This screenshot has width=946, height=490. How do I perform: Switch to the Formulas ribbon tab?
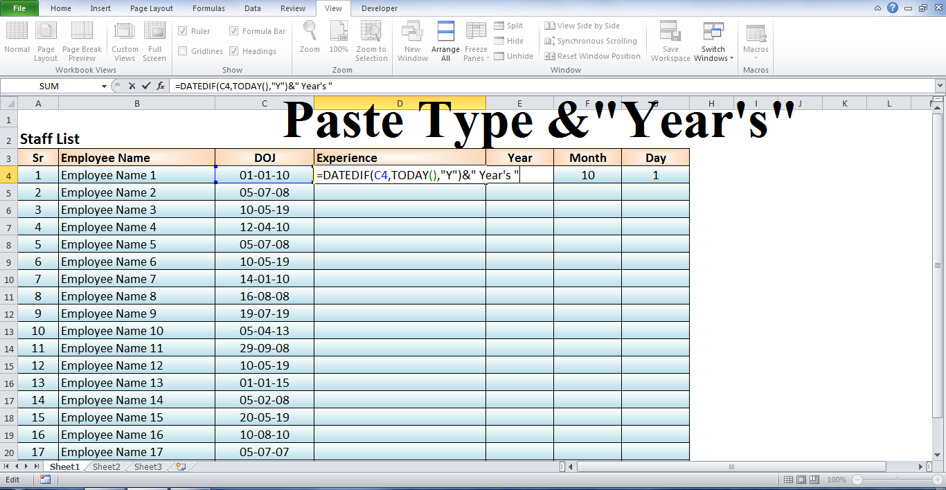(x=208, y=8)
